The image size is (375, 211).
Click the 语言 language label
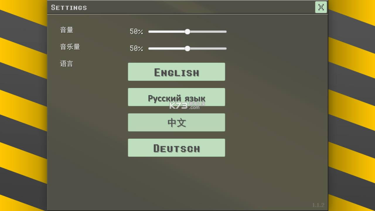[66, 64]
